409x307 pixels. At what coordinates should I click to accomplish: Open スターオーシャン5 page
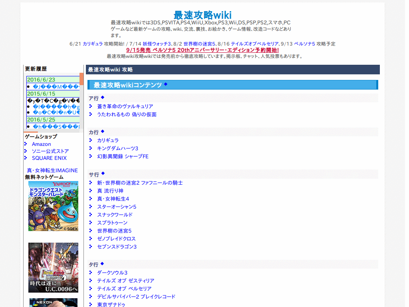(x=117, y=207)
